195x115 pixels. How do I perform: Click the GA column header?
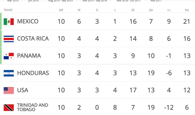pos(151,10)
